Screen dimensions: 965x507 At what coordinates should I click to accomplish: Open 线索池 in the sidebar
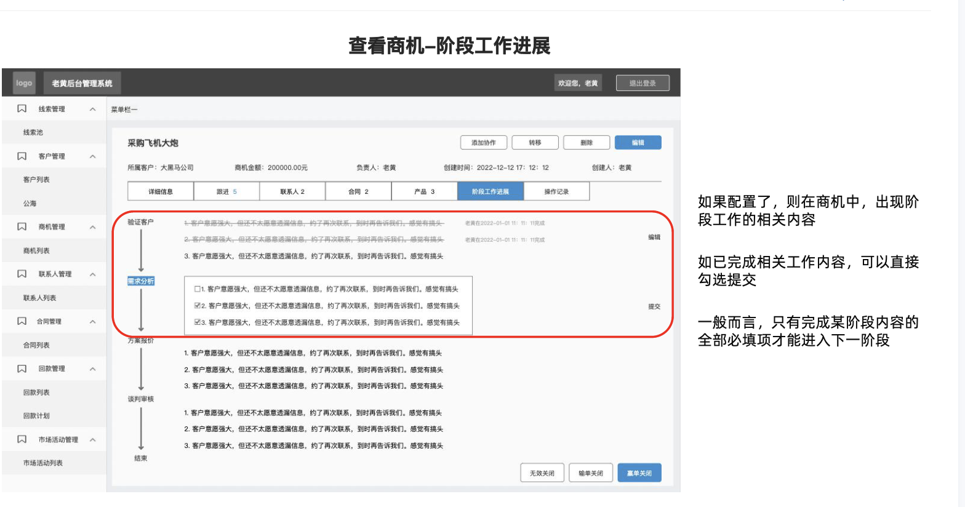click(33, 132)
